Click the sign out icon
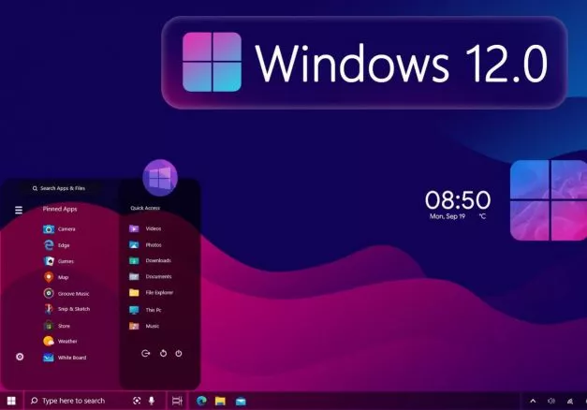Screen dimensions: 587x410 [146, 353]
